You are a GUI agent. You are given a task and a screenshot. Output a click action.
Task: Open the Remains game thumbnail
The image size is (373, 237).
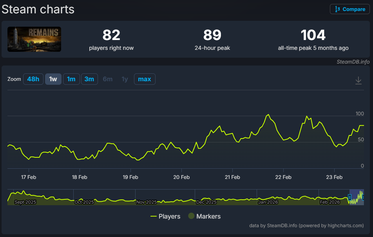point(34,39)
